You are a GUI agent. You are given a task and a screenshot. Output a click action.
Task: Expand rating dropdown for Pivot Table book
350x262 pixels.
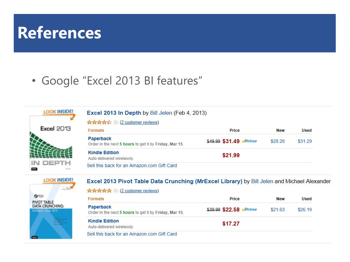pyautogui.click(x=116, y=191)
